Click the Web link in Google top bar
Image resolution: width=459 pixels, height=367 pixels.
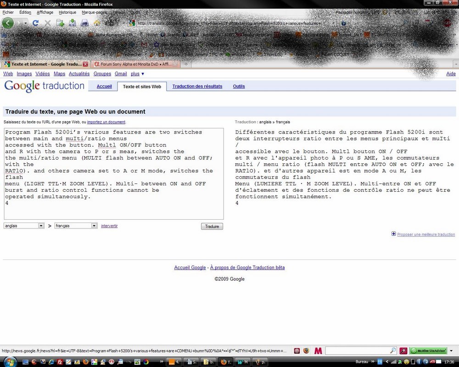(8, 74)
